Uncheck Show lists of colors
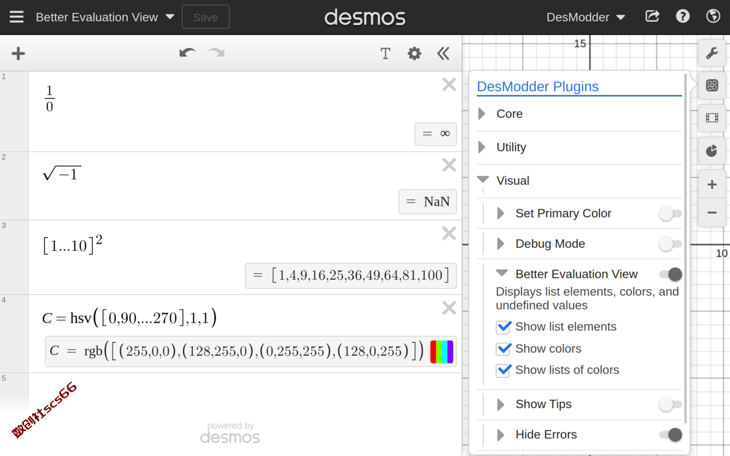730x456 pixels. click(x=504, y=370)
